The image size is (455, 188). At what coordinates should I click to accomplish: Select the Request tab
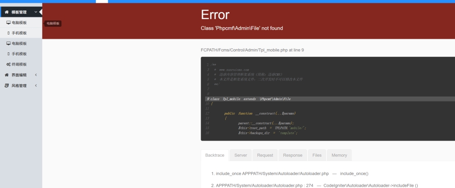265,155
